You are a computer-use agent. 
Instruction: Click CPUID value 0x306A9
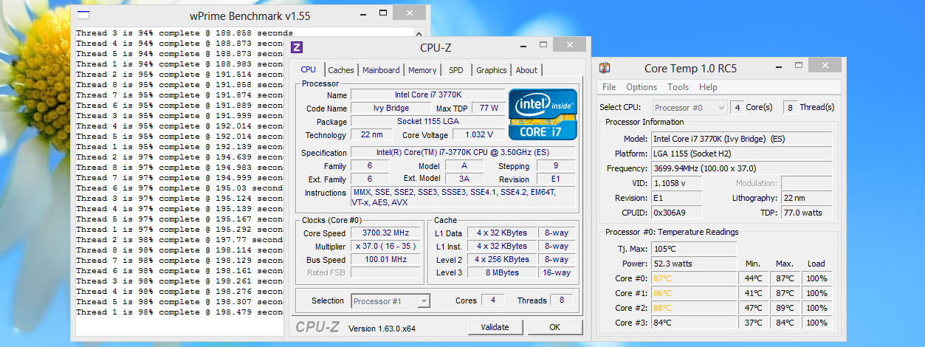point(676,213)
